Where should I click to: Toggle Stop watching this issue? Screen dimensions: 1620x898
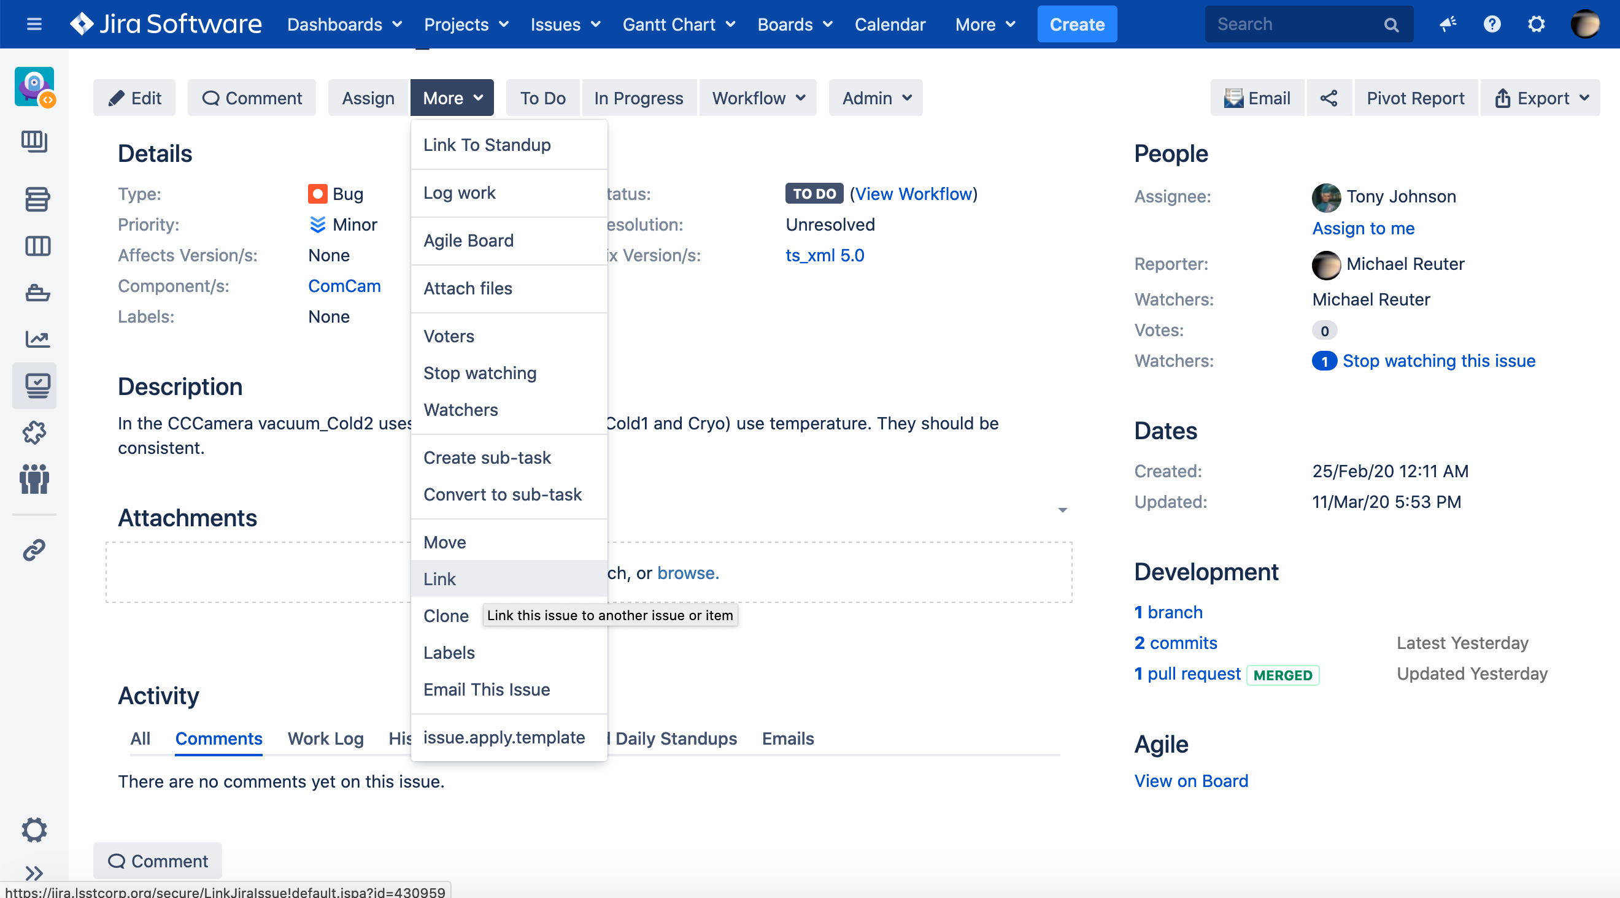point(1438,361)
